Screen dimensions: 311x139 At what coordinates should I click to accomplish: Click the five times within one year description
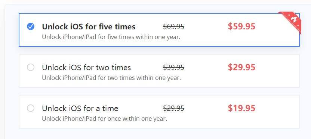[x=111, y=37]
